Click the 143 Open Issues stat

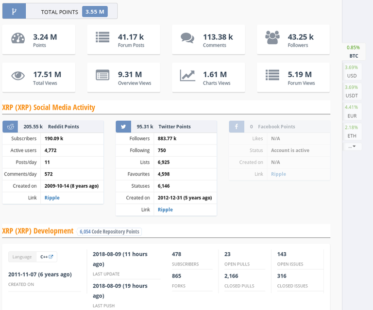click(x=282, y=254)
